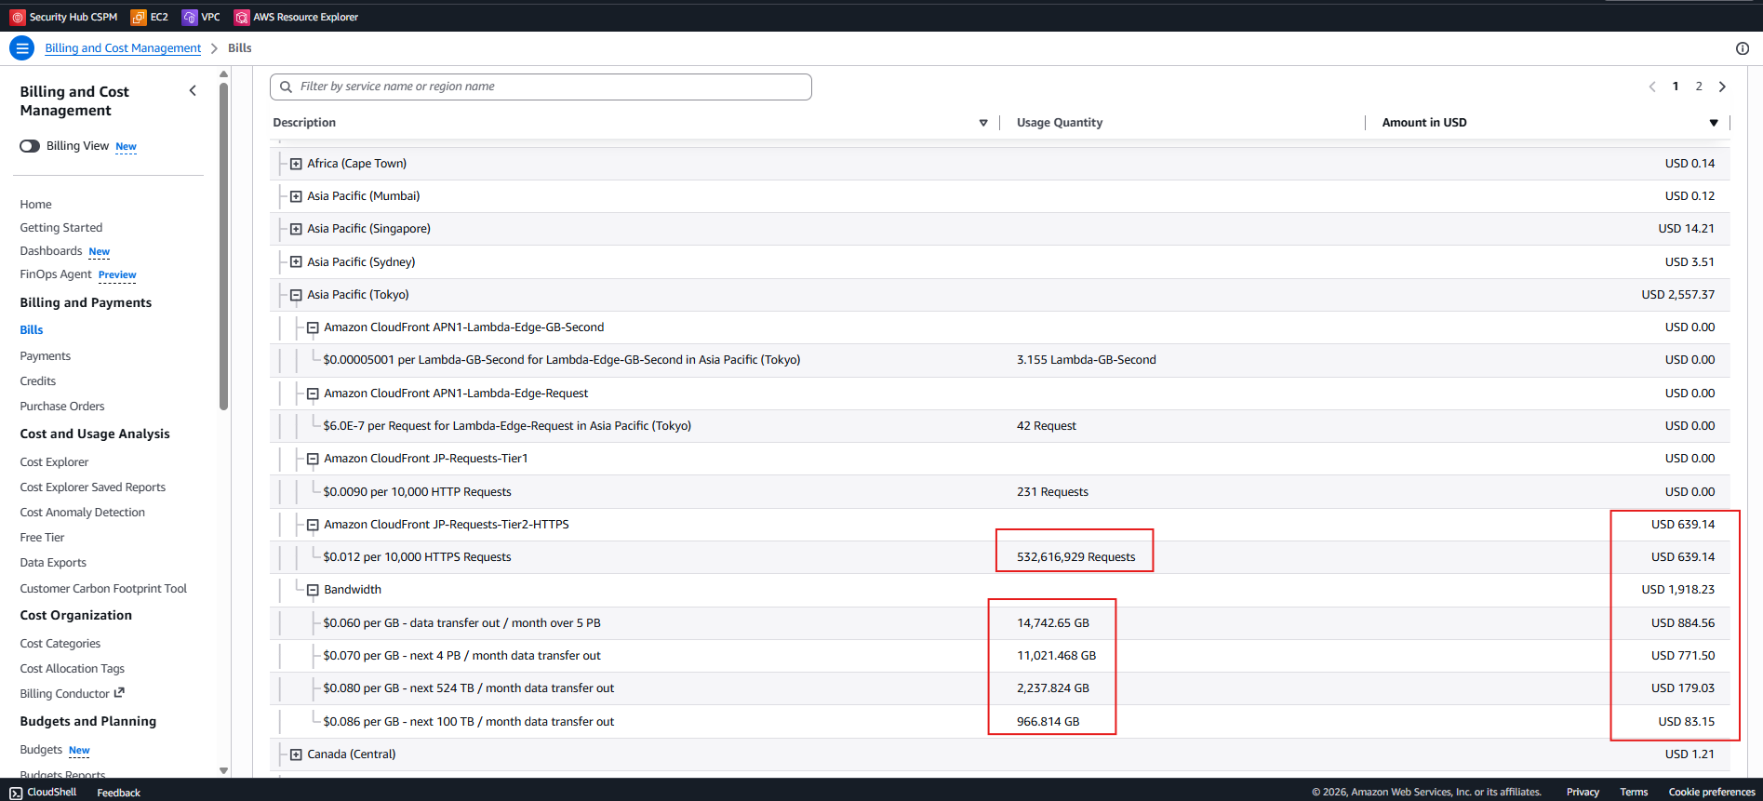Expand the Asia Pacific (Singapore) row
This screenshot has height=801, width=1763.
[296, 229]
